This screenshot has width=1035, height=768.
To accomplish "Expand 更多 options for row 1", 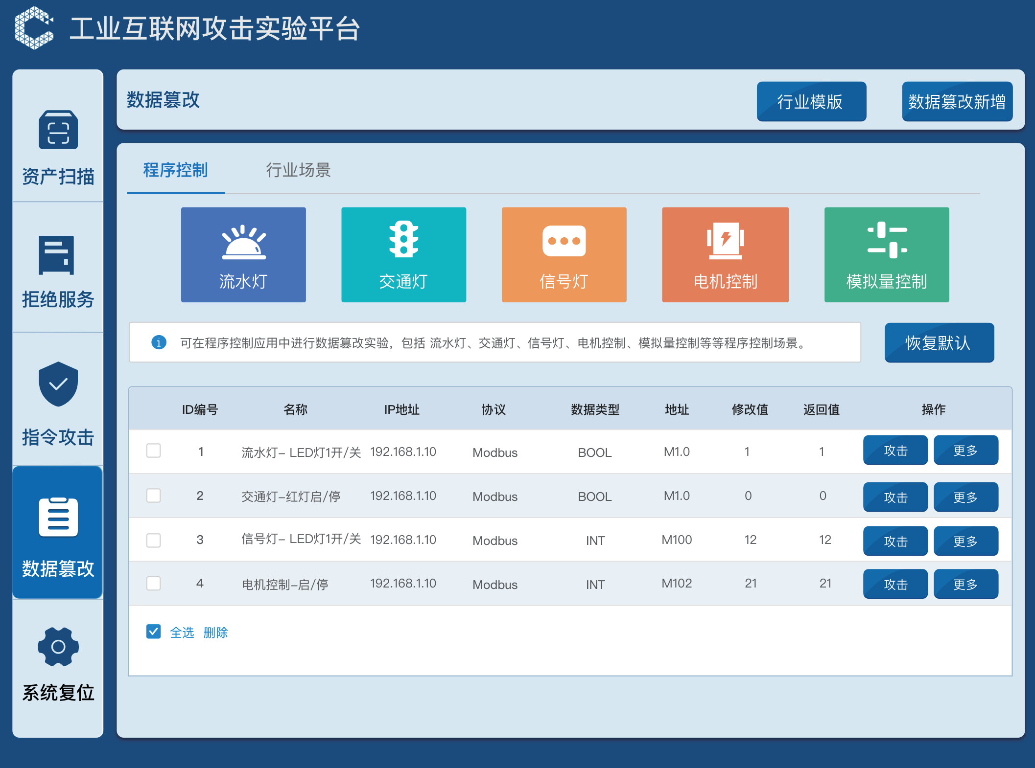I will point(965,450).
